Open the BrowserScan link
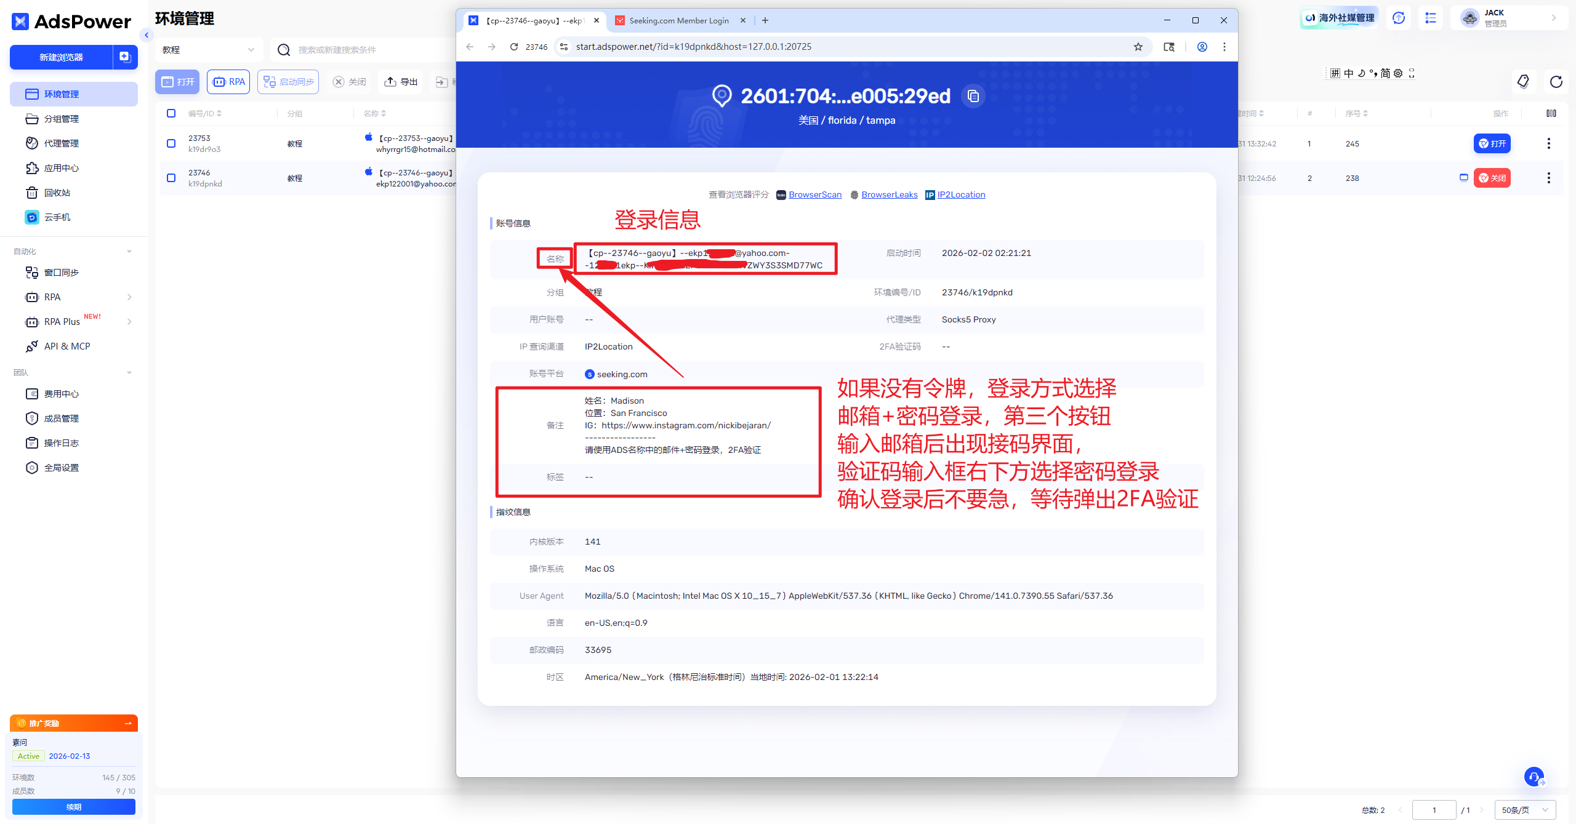1576x824 pixels. [814, 194]
